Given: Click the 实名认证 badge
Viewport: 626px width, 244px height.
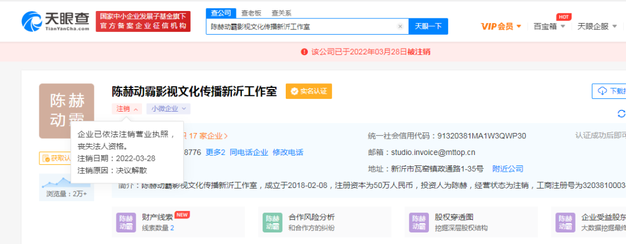Looking at the screenshot, I should coord(308,91).
